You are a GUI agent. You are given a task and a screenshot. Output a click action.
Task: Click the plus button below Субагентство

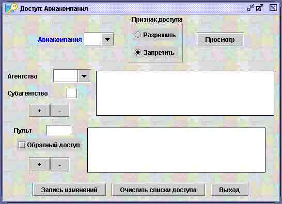[x=39, y=111]
